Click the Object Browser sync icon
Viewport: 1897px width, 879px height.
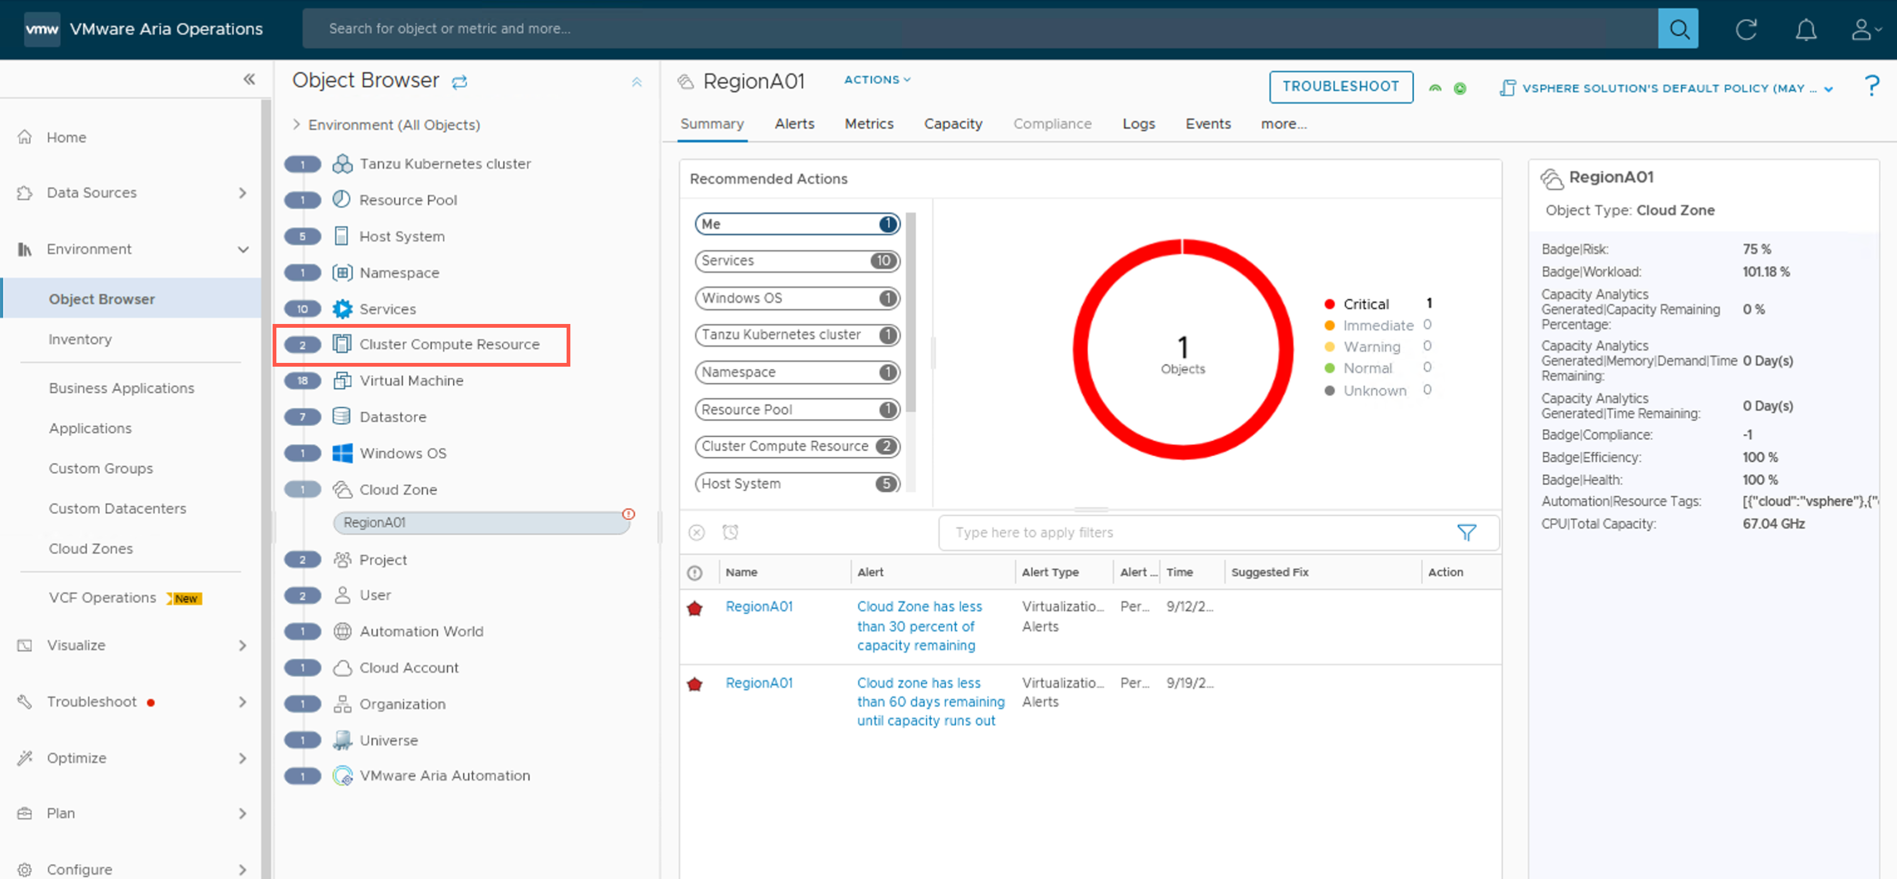[x=460, y=82]
